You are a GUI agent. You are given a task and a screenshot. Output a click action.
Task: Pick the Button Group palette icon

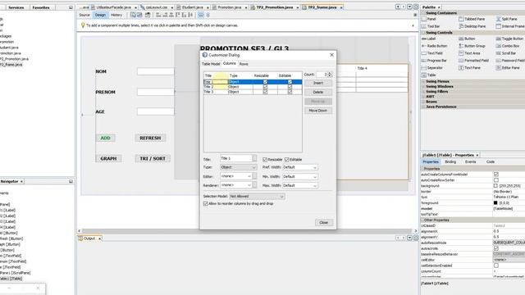click(461, 46)
